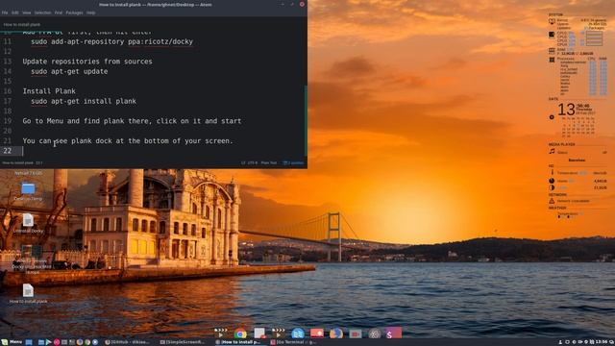This screenshot has width=615, height=346.
Task: Click the clock in the system tray
Action: tap(602, 342)
